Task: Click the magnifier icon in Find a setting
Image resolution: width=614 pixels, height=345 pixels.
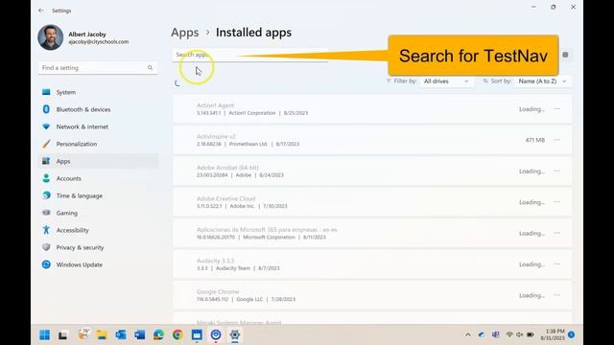Action: click(x=150, y=68)
